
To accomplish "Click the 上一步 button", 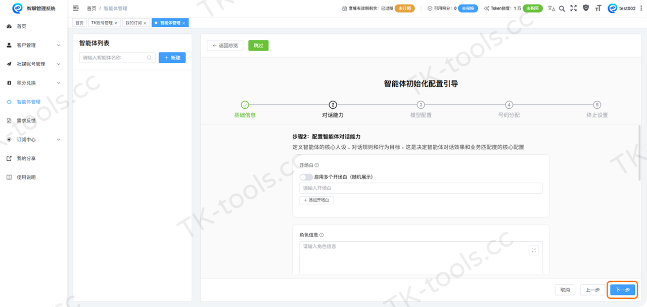I will pyautogui.click(x=592, y=290).
